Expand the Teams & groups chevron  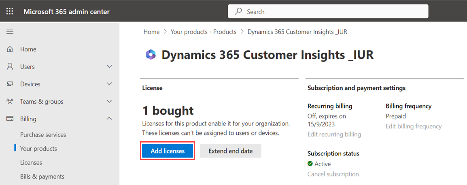(x=109, y=101)
